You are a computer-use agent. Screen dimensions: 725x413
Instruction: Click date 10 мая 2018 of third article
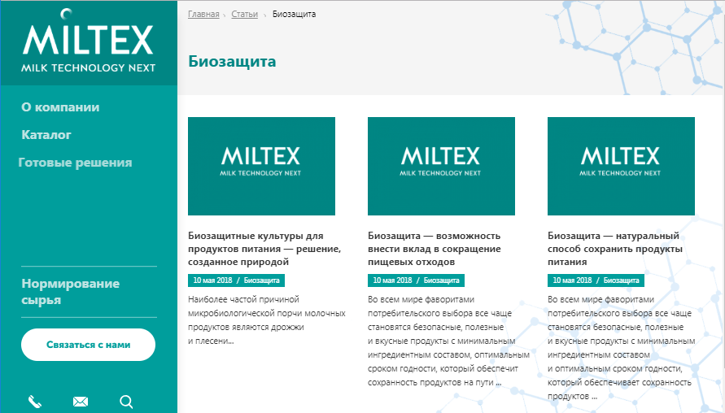pyautogui.click(x=572, y=280)
